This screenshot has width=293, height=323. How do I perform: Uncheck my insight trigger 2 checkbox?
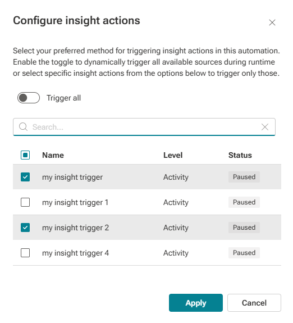[25, 228]
